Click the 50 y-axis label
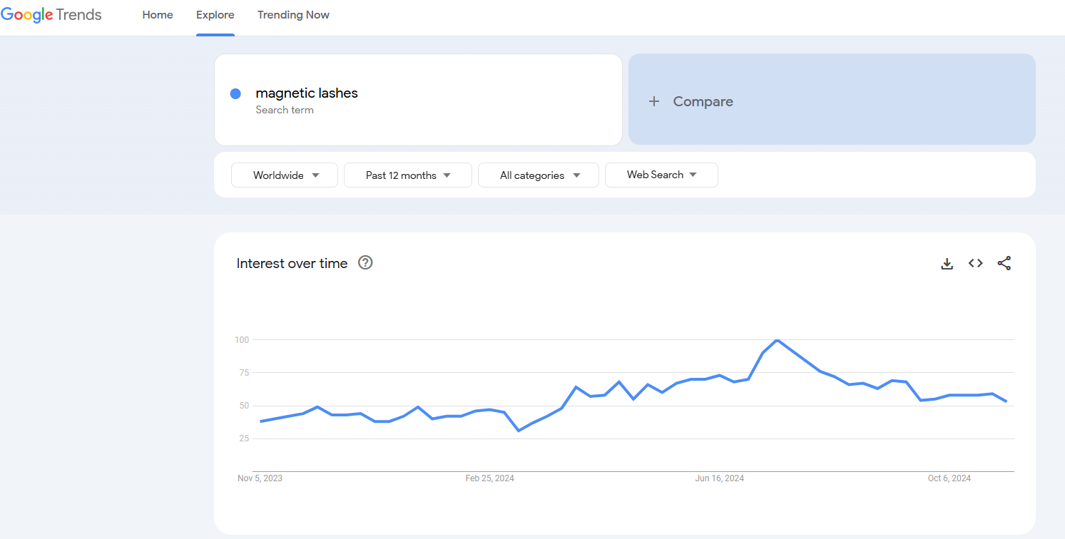This screenshot has height=539, width=1065. [x=244, y=406]
